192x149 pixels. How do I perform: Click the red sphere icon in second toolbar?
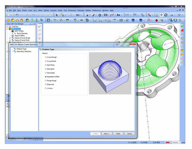click(156, 20)
